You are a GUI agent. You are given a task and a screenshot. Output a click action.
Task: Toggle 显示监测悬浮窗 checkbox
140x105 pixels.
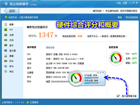pyautogui.click(x=118, y=96)
